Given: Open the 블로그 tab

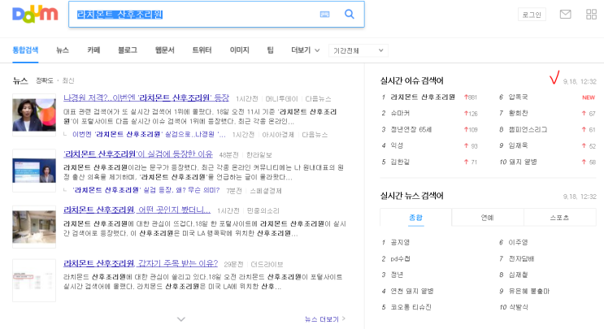Looking at the screenshot, I should tap(128, 50).
